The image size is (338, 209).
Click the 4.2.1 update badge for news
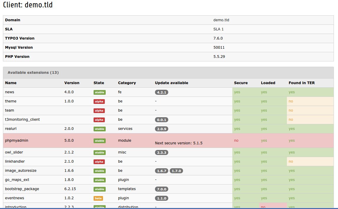tap(161, 92)
